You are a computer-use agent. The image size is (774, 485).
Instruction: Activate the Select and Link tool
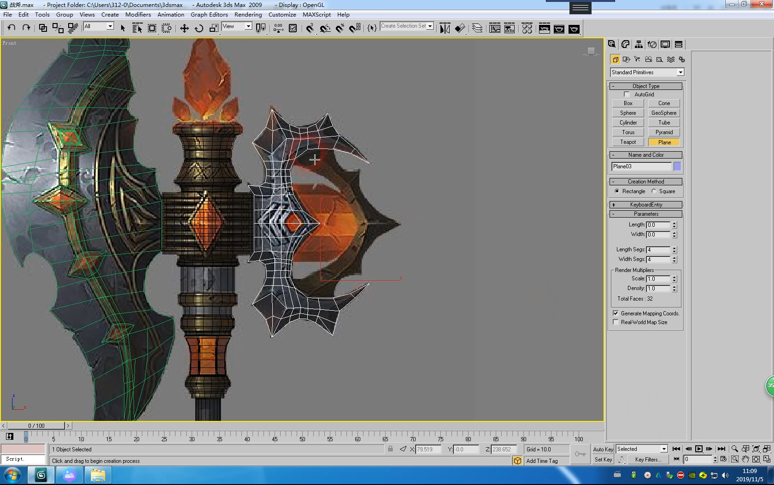coord(43,28)
